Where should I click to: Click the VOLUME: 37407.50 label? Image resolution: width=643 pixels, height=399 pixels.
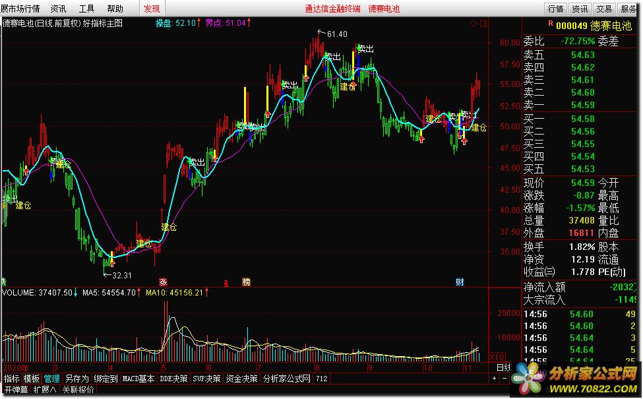40,293
